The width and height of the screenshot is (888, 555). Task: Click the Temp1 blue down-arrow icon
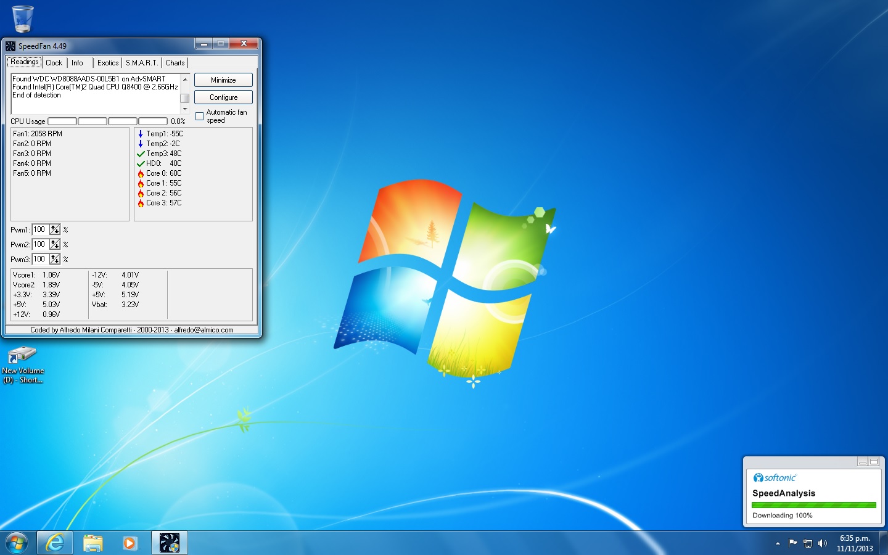pos(141,134)
